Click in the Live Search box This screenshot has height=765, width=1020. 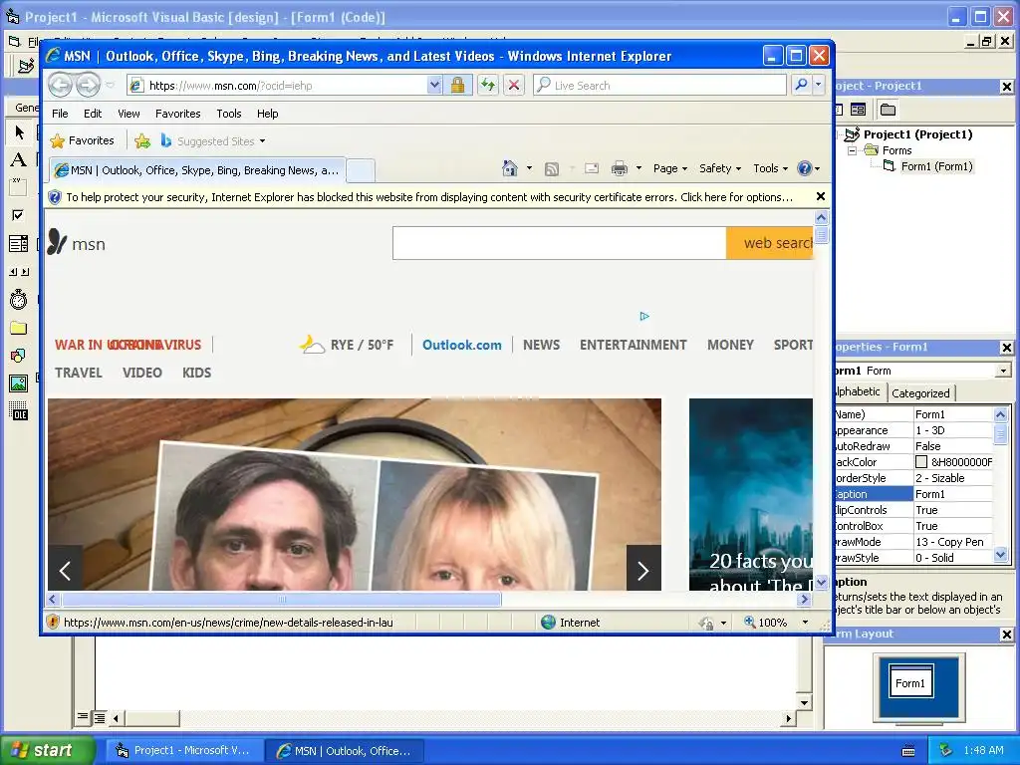(659, 86)
